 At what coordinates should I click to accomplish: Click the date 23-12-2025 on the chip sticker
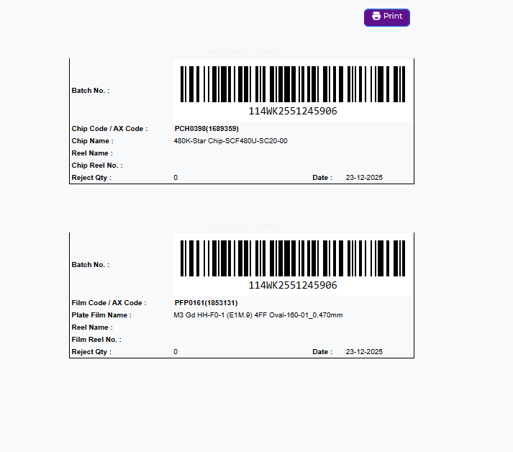pyautogui.click(x=364, y=178)
